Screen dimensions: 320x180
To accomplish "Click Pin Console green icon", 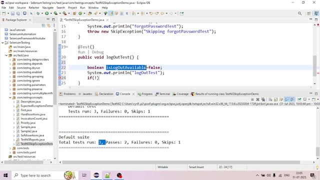I will click(299, 99).
